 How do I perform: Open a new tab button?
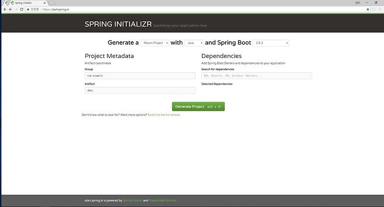tap(52, 3)
